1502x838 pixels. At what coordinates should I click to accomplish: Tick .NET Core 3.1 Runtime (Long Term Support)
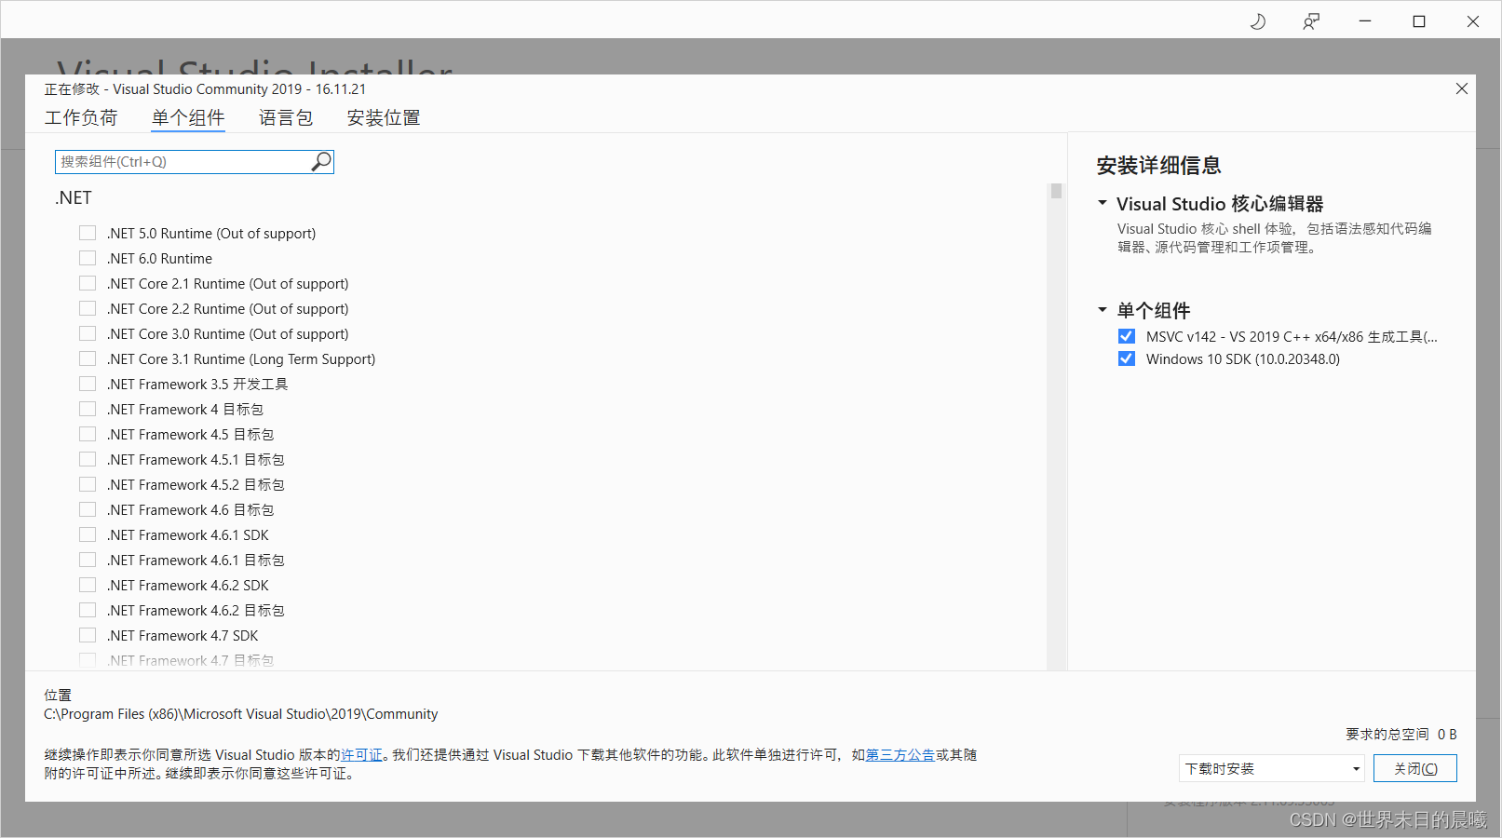tap(88, 358)
